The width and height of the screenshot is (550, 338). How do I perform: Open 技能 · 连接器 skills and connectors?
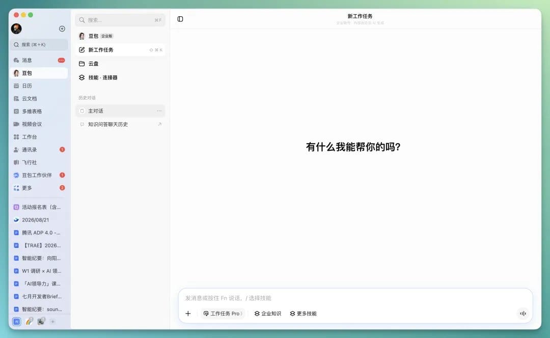(120, 77)
